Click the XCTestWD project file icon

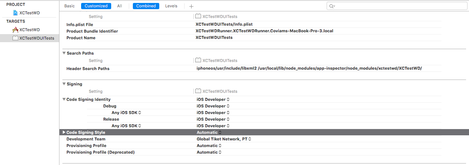pyautogui.click(x=15, y=13)
